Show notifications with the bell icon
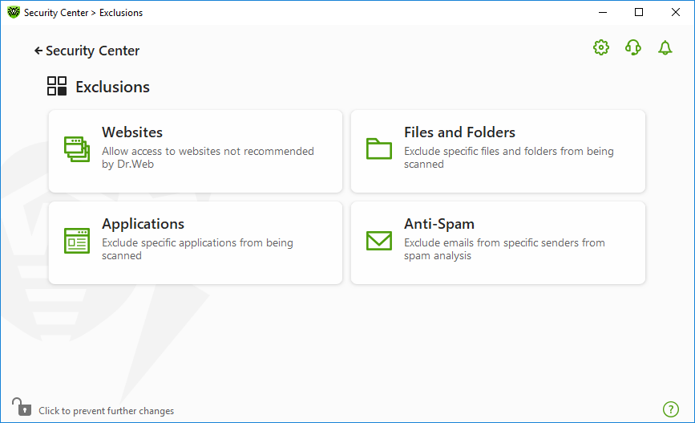This screenshot has width=695, height=423. click(665, 47)
